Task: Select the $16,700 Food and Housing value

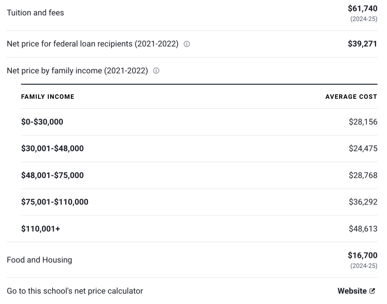Action: (362, 255)
